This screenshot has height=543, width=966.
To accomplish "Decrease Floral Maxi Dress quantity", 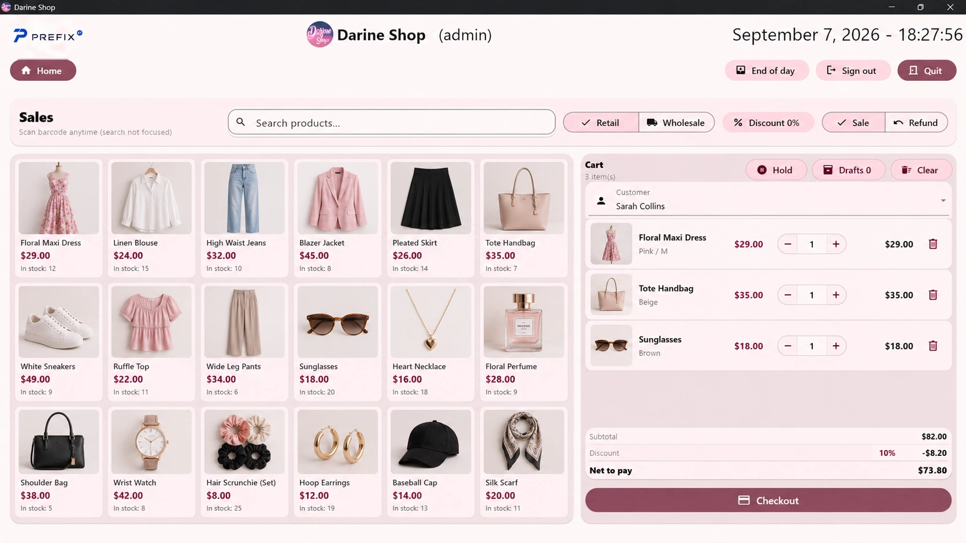I will [787, 244].
